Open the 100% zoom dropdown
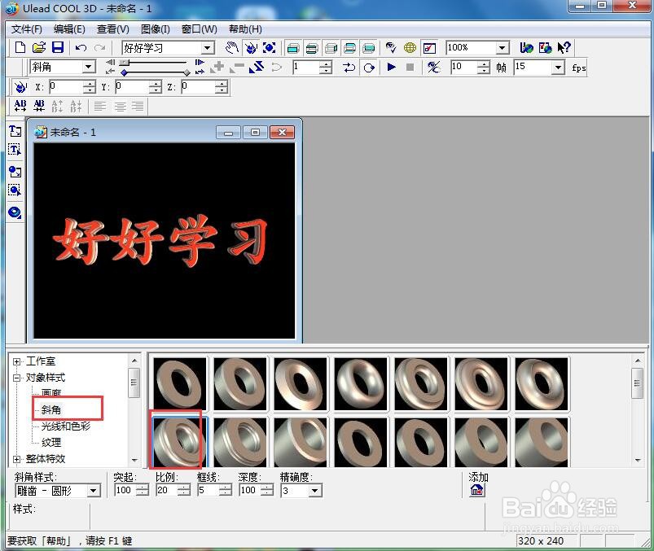Screen dimensions: 654x551 click(x=503, y=48)
